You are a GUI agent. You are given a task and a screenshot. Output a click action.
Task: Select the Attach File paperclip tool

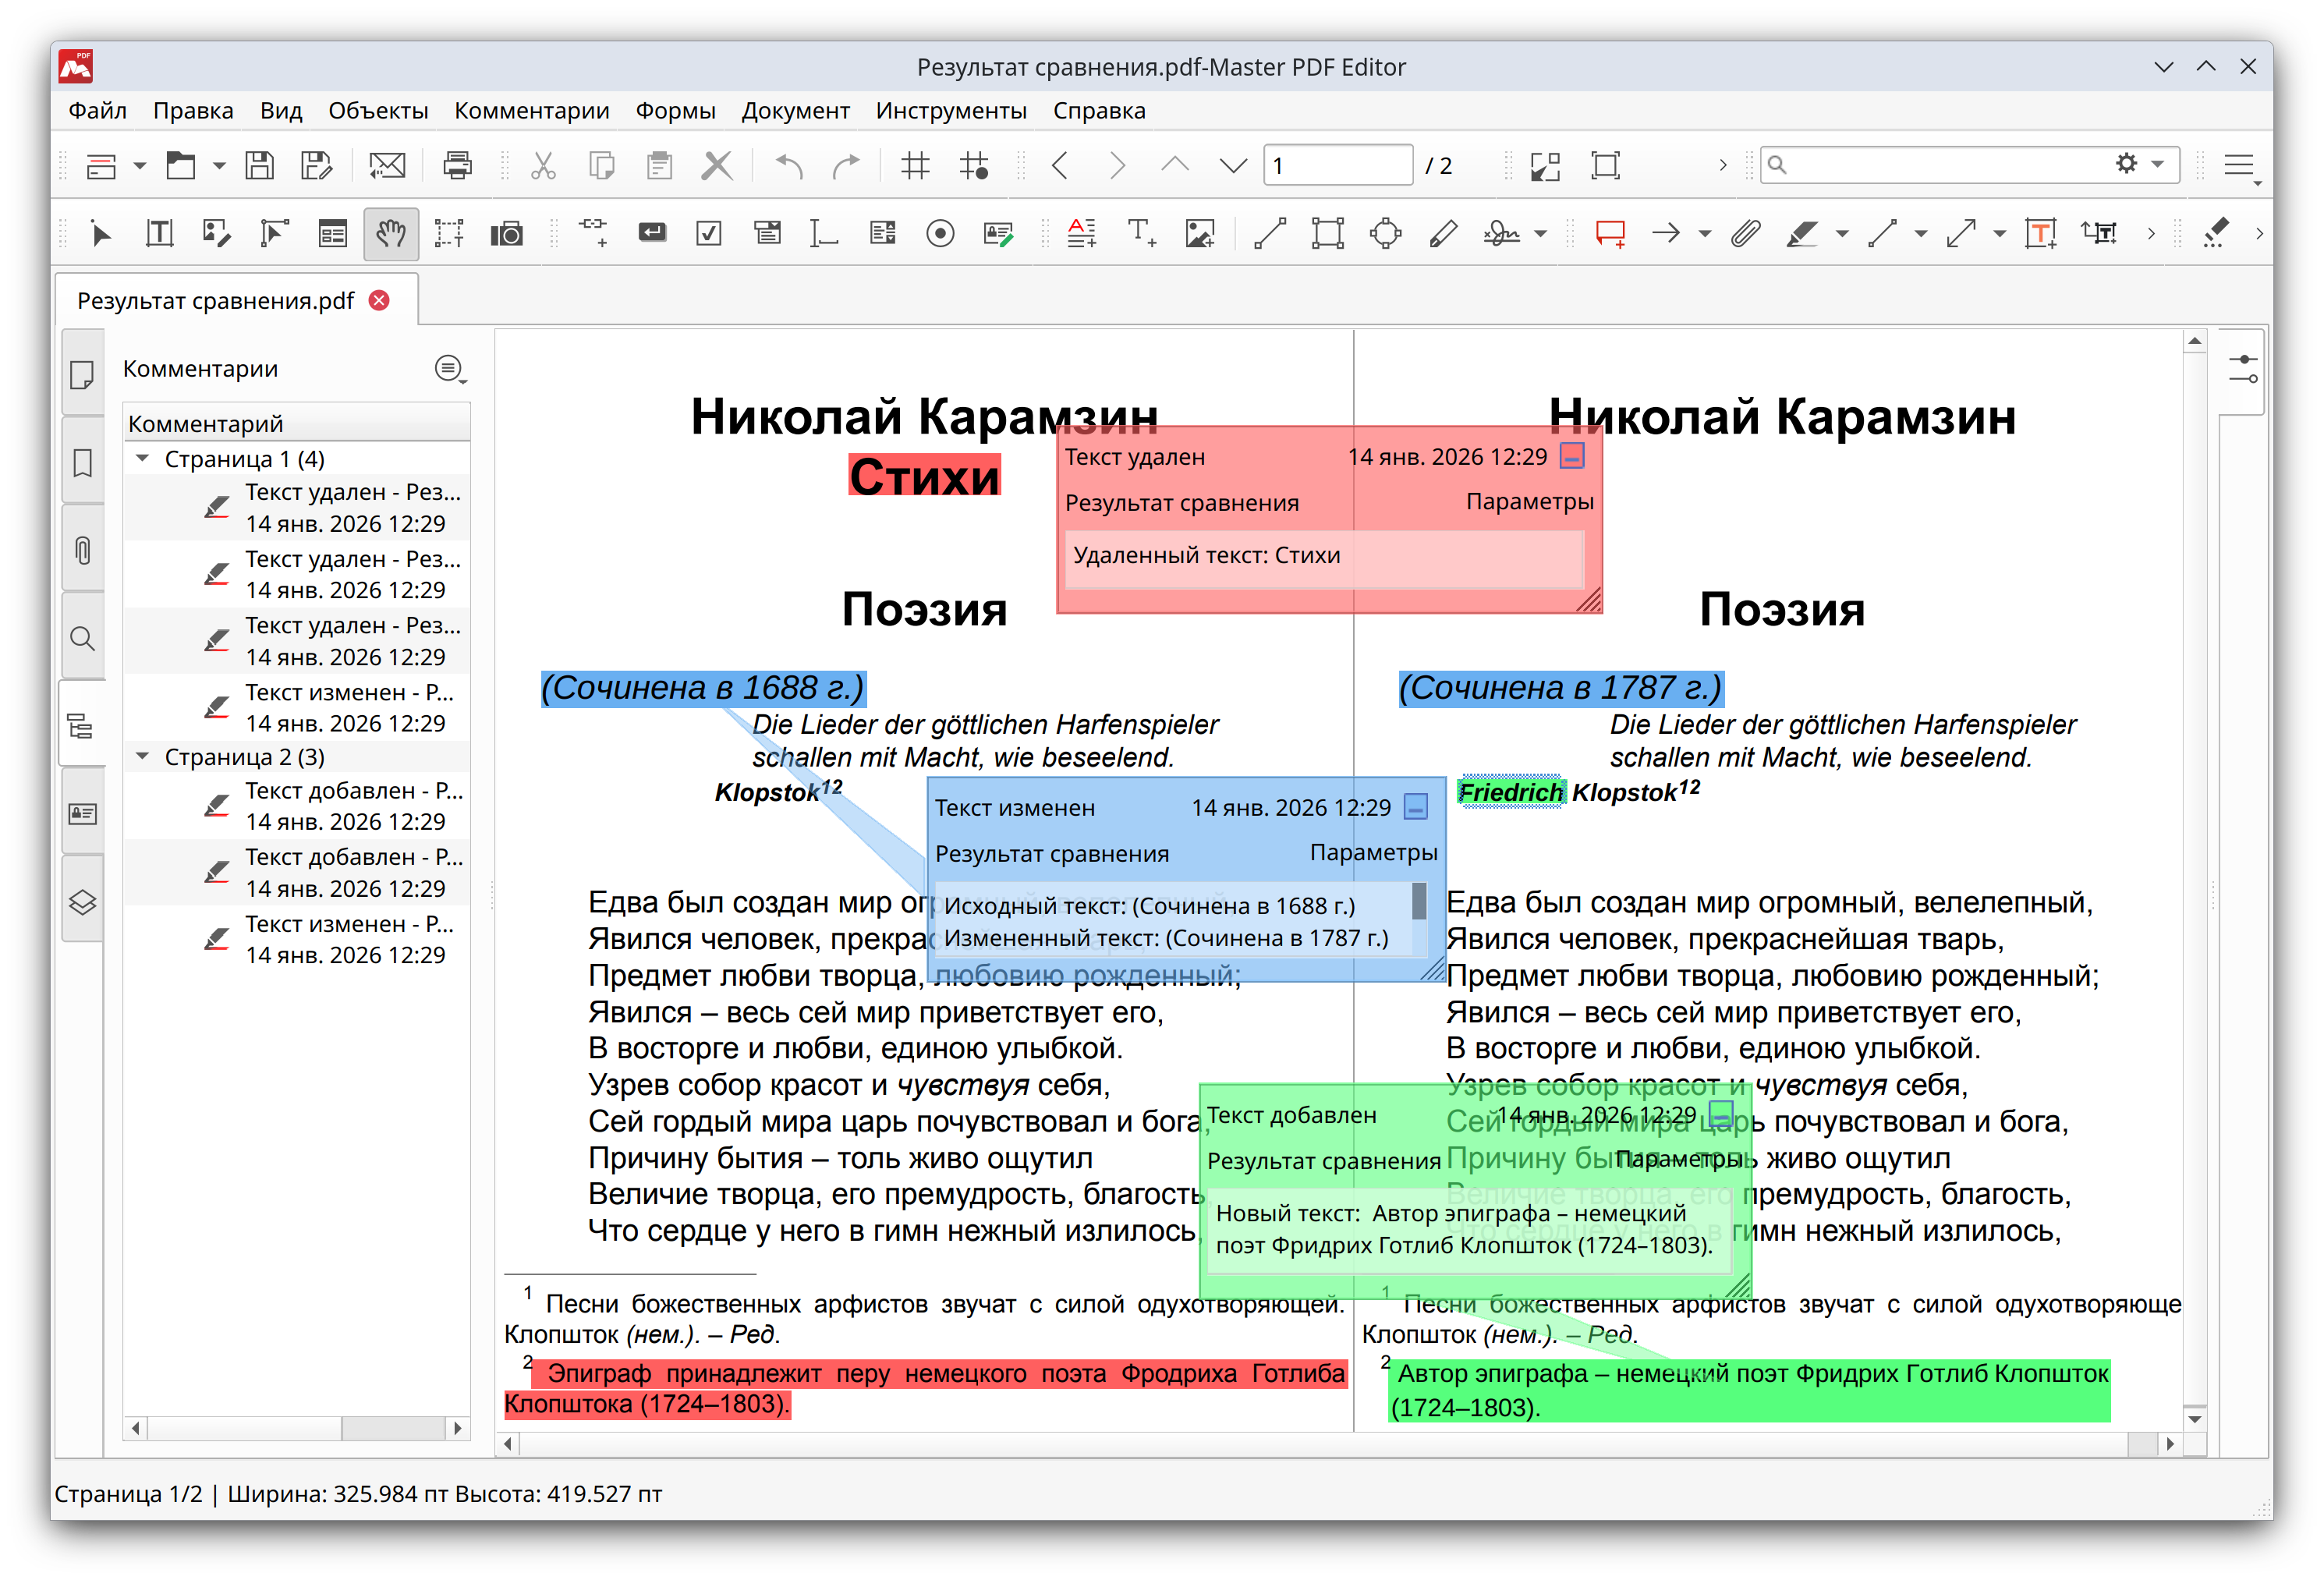click(x=1746, y=233)
